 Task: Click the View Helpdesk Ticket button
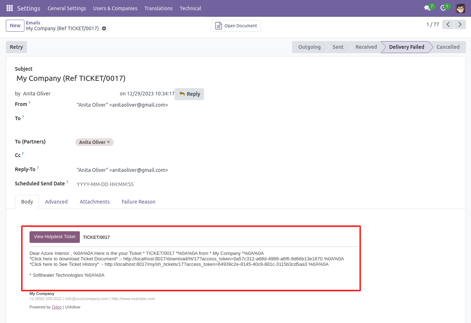(x=55, y=237)
